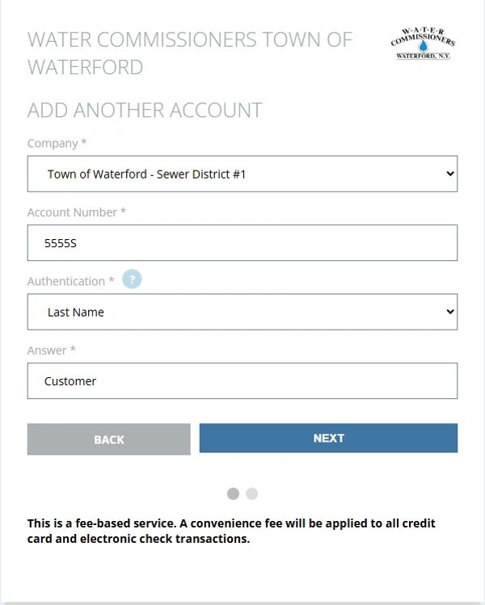
Task: Expand the Authentication dropdown arrow
Action: [450, 311]
